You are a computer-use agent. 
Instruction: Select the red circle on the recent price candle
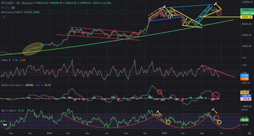(x=219, y=13)
